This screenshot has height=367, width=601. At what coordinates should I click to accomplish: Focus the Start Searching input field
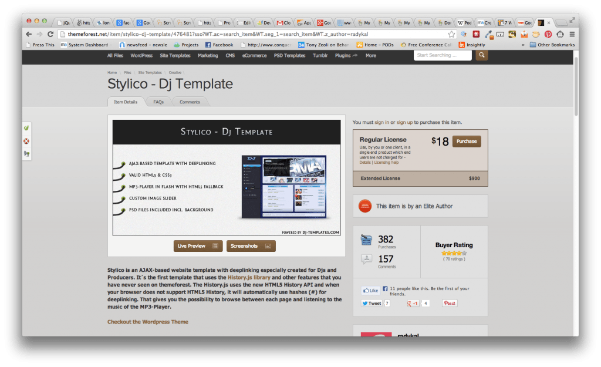[443, 55]
